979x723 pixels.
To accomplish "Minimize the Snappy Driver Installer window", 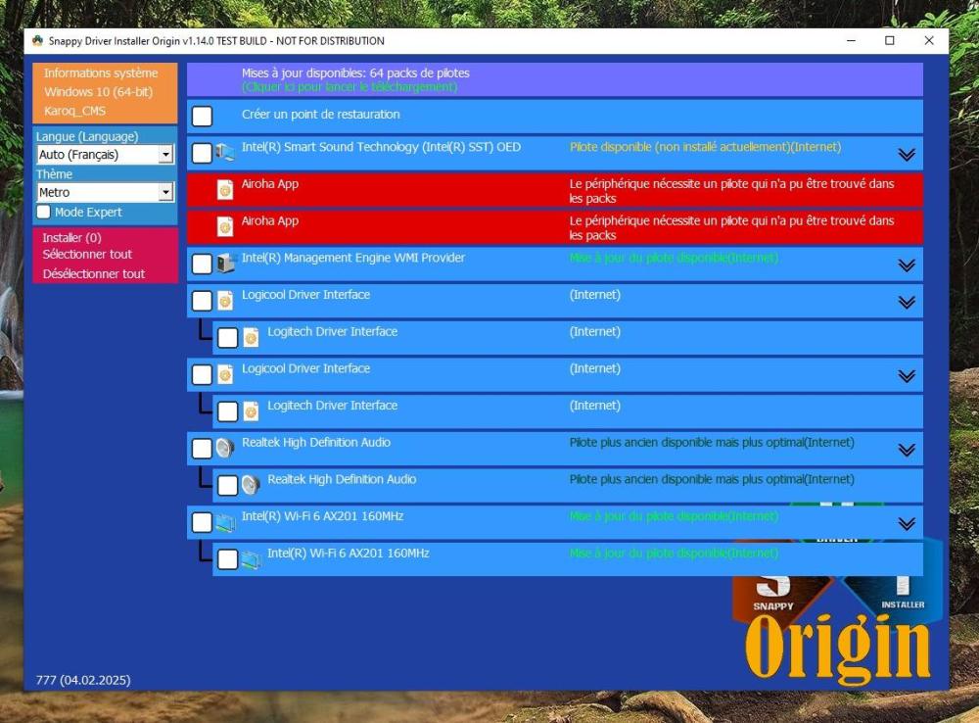I will click(851, 40).
